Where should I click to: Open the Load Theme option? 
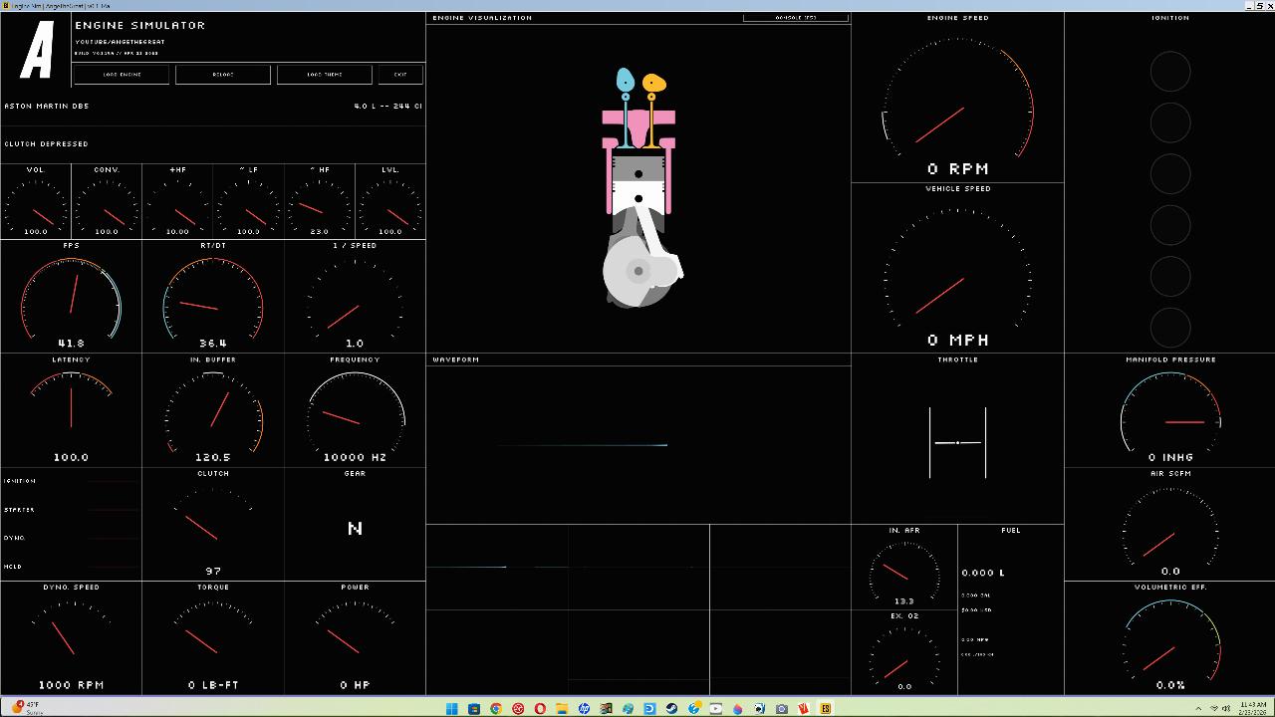(x=324, y=75)
